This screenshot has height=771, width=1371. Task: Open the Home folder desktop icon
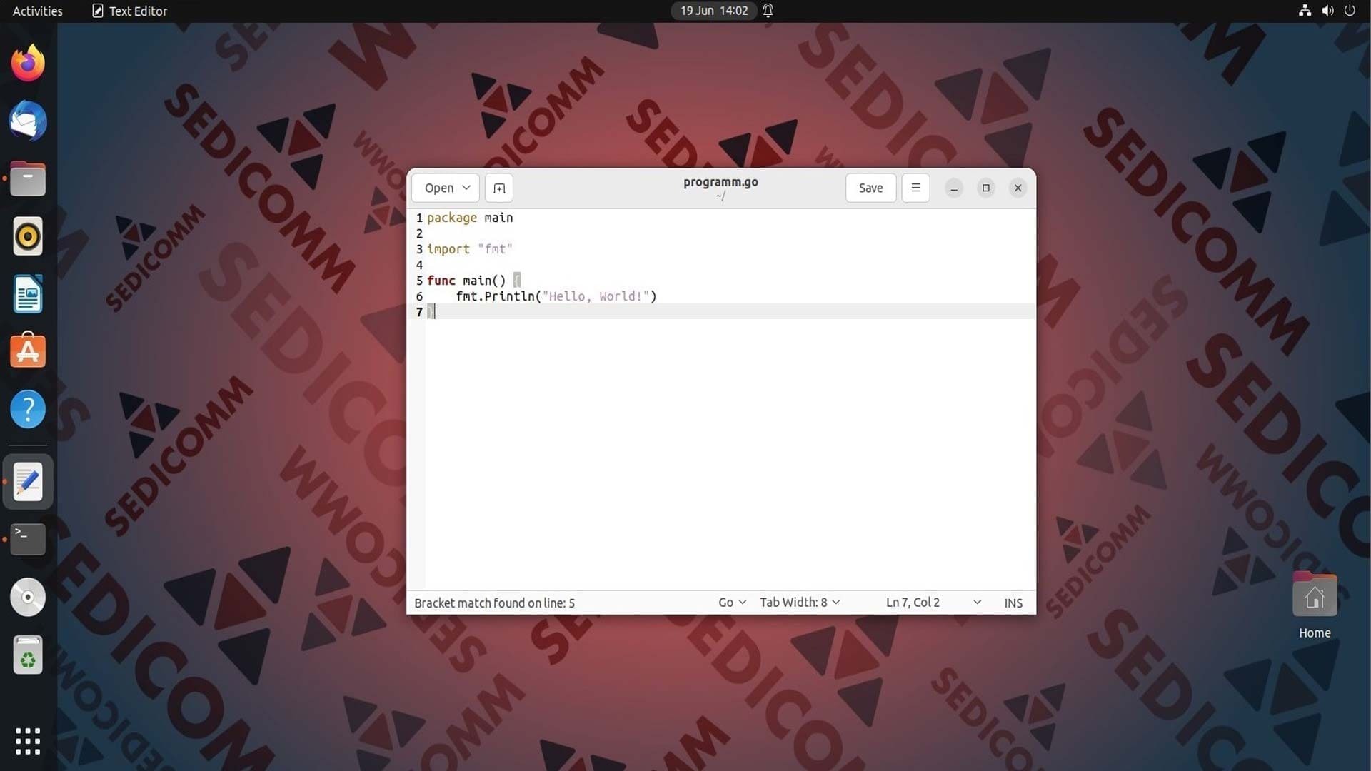pyautogui.click(x=1315, y=605)
